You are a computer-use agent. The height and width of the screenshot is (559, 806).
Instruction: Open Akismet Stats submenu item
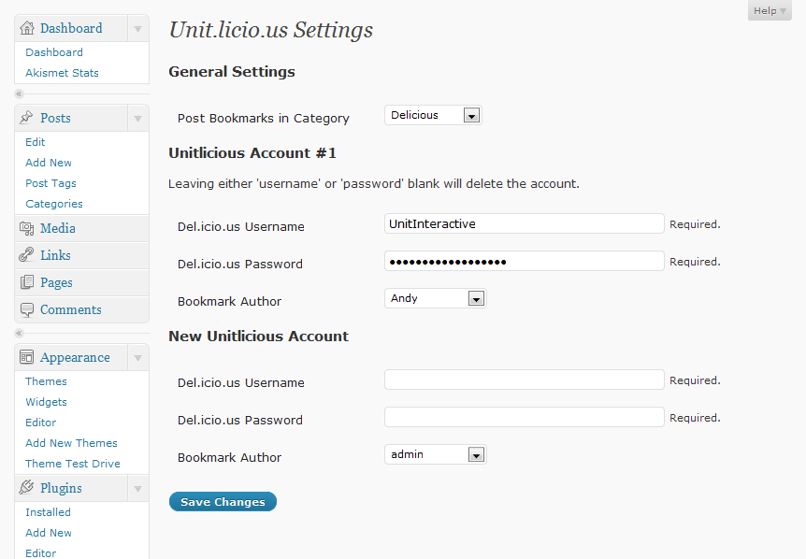[63, 73]
